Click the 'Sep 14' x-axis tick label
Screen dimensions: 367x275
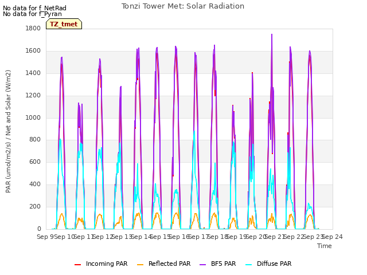[142, 237]
